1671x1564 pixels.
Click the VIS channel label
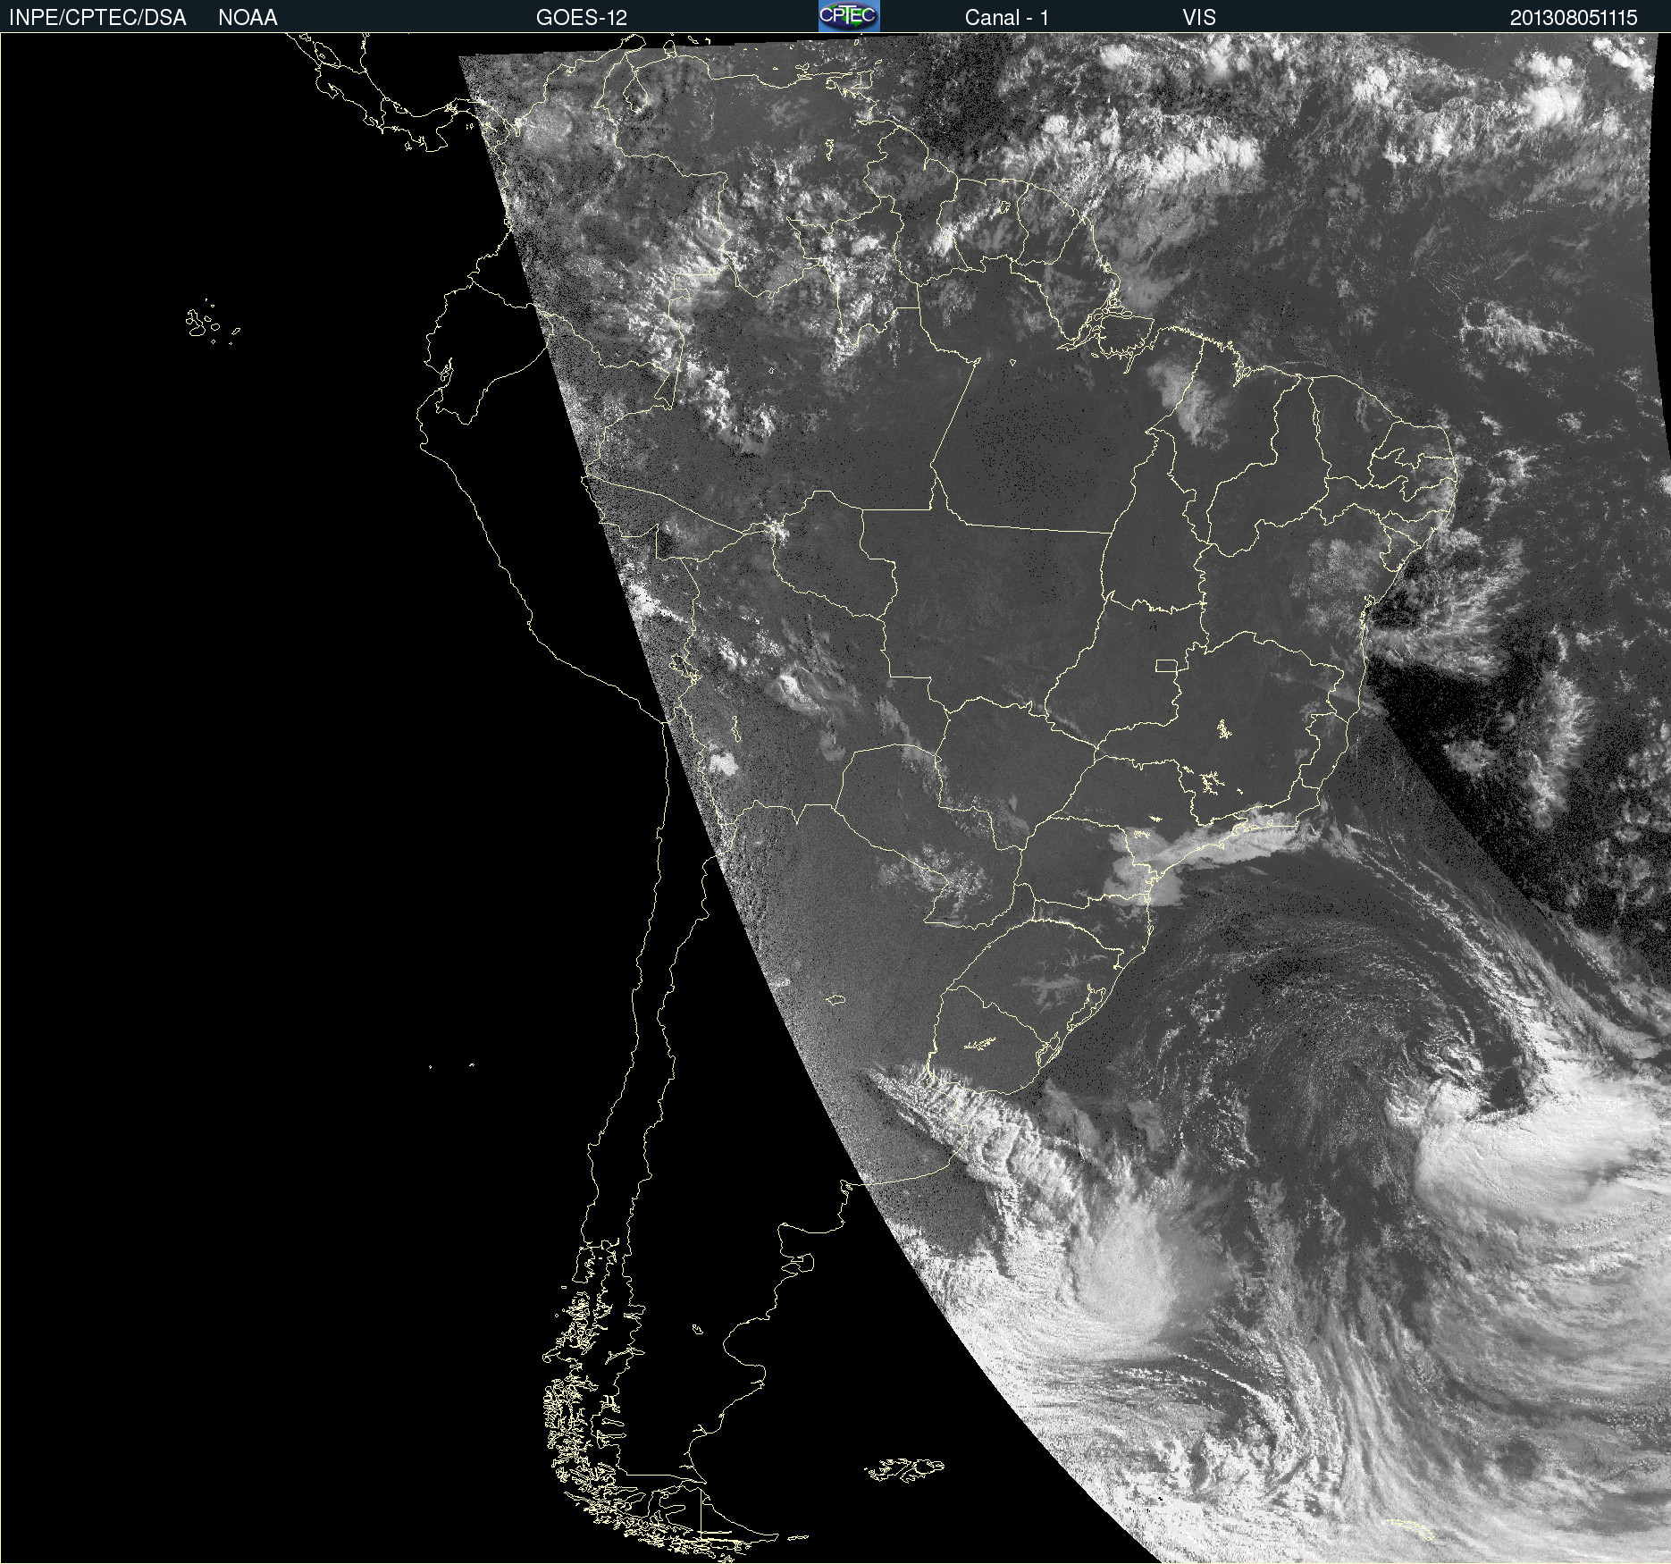point(1199,18)
